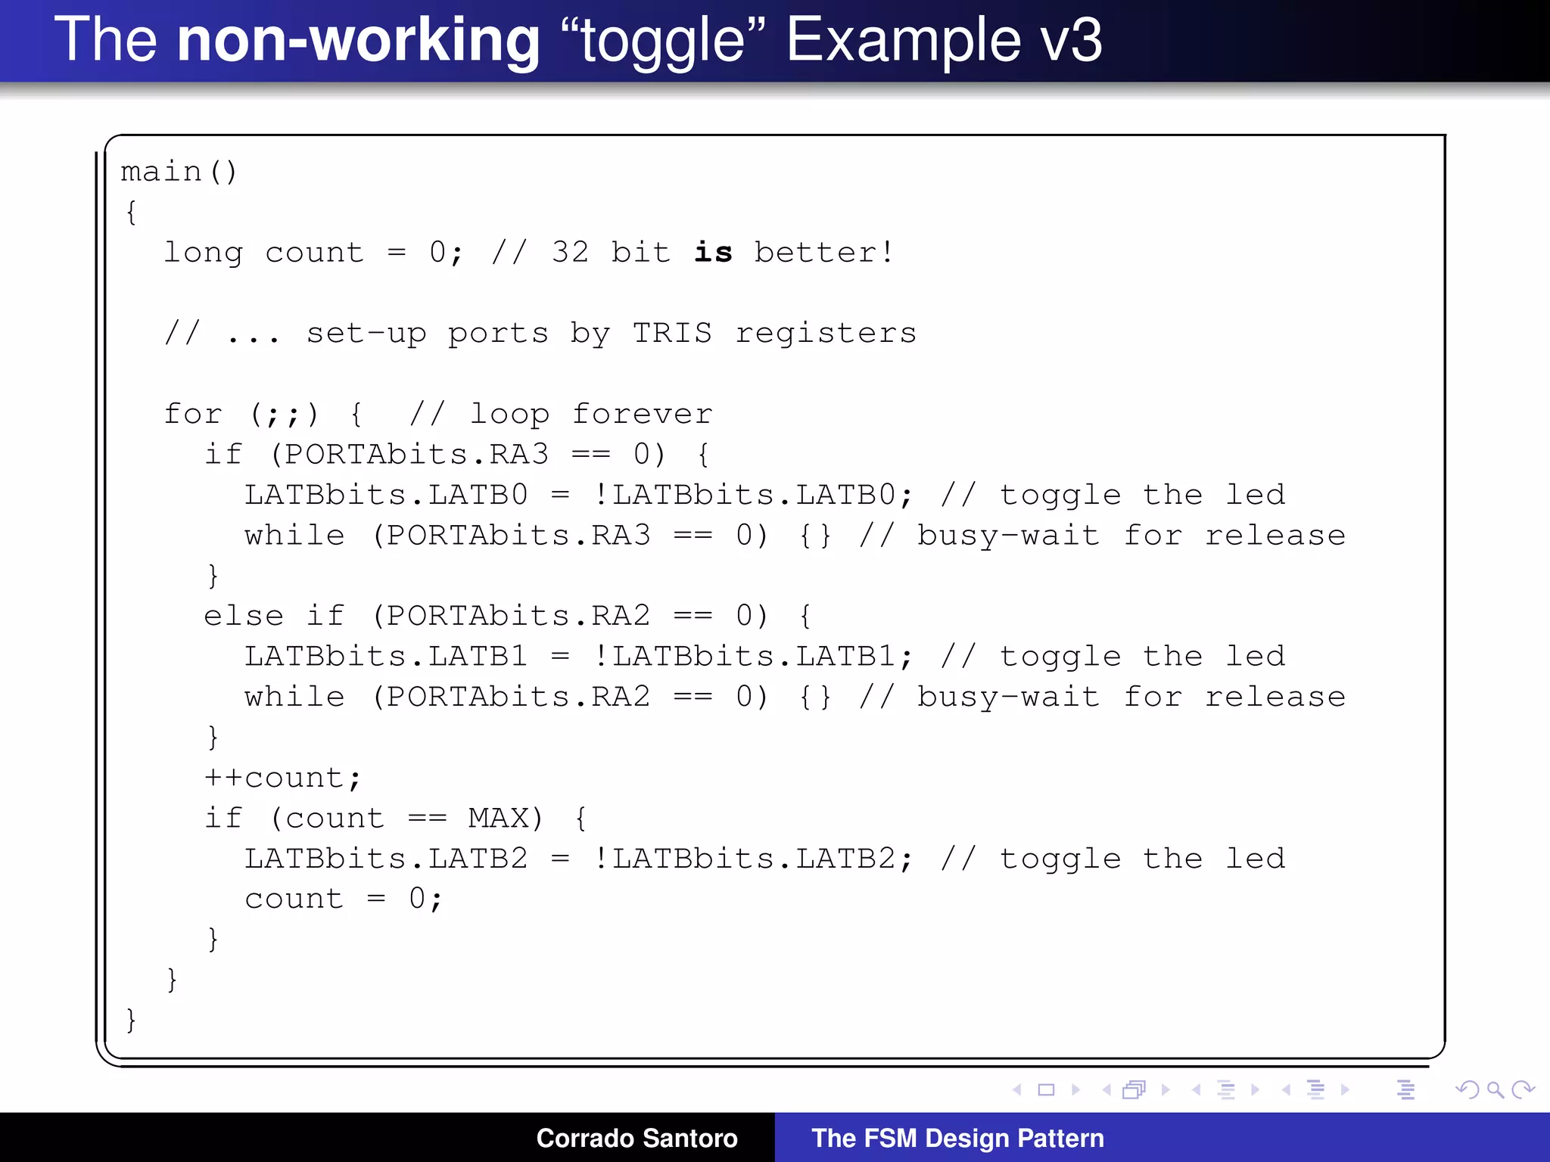1550x1162 pixels.
Task: Click the 'if (count == MAX) {' line
Action: tap(396, 818)
